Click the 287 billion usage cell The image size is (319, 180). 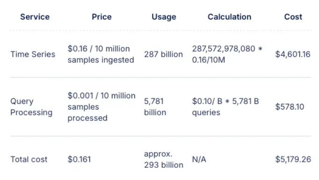point(163,54)
